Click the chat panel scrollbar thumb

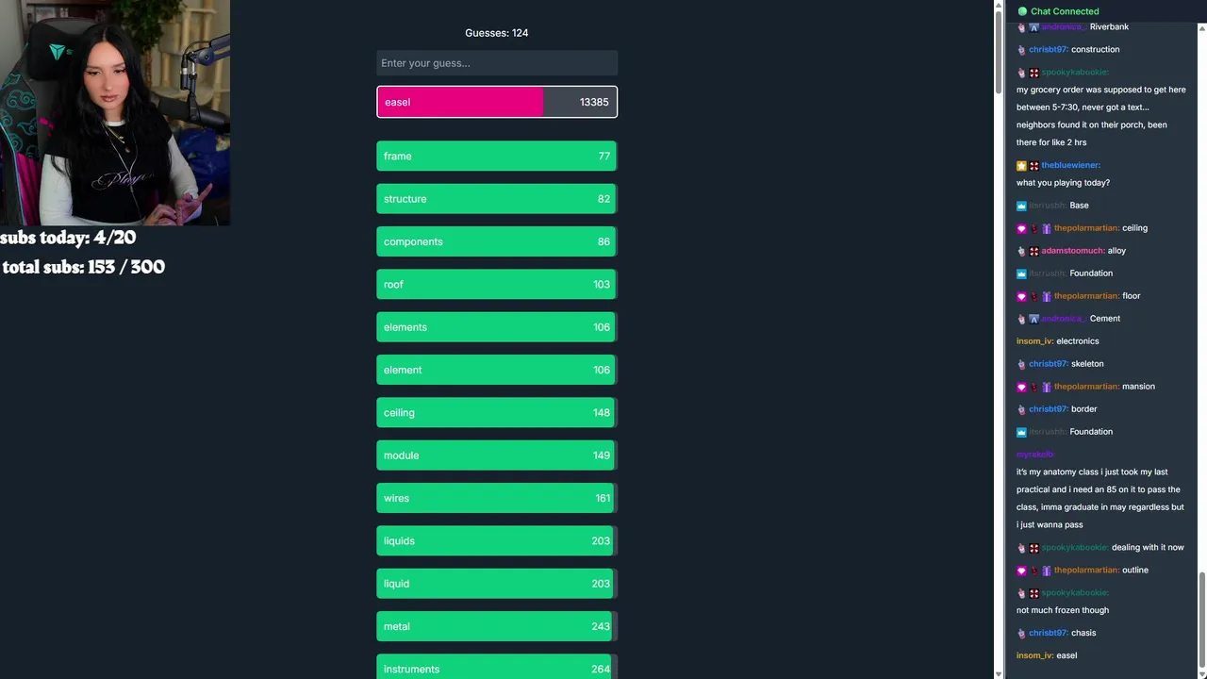click(x=1201, y=618)
